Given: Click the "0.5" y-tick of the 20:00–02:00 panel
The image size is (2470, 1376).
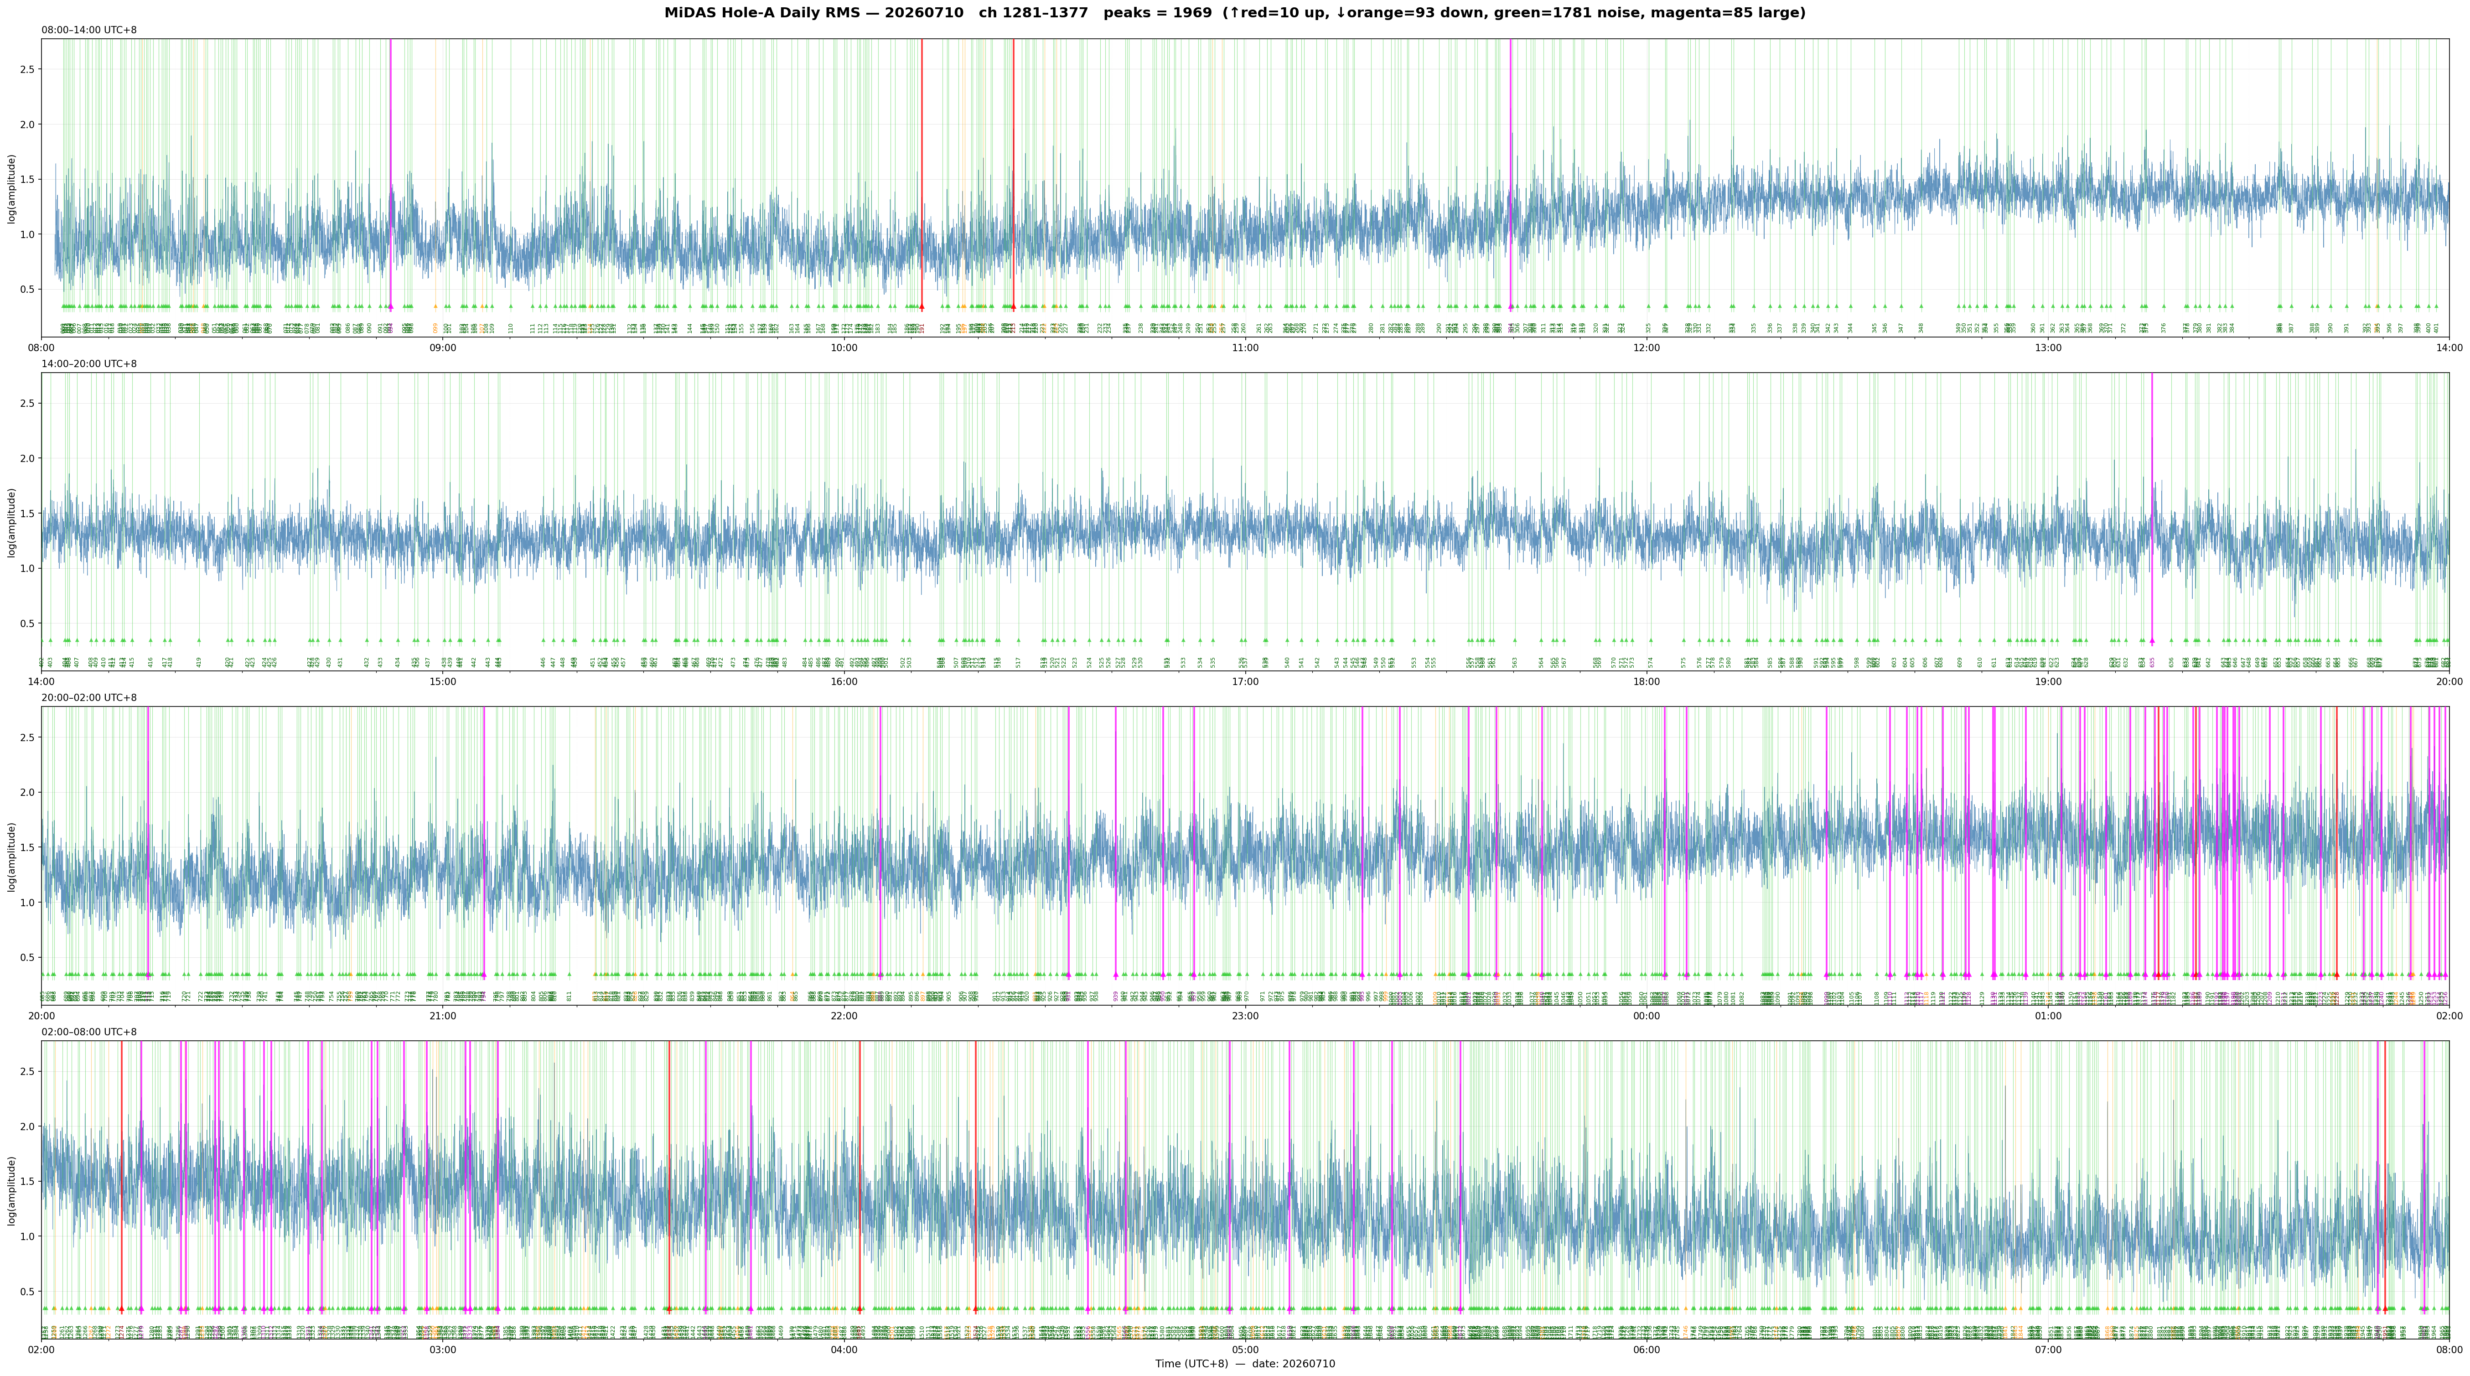Looking at the screenshot, I should tap(28, 958).
